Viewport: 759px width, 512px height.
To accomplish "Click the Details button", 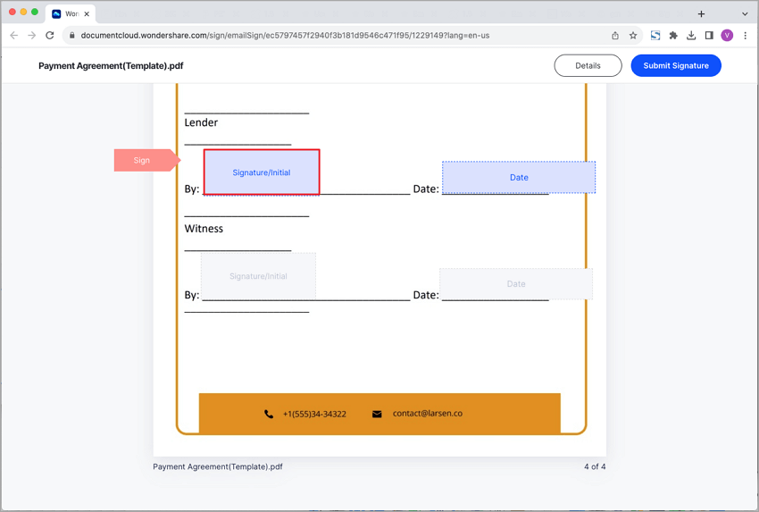I will (x=588, y=65).
